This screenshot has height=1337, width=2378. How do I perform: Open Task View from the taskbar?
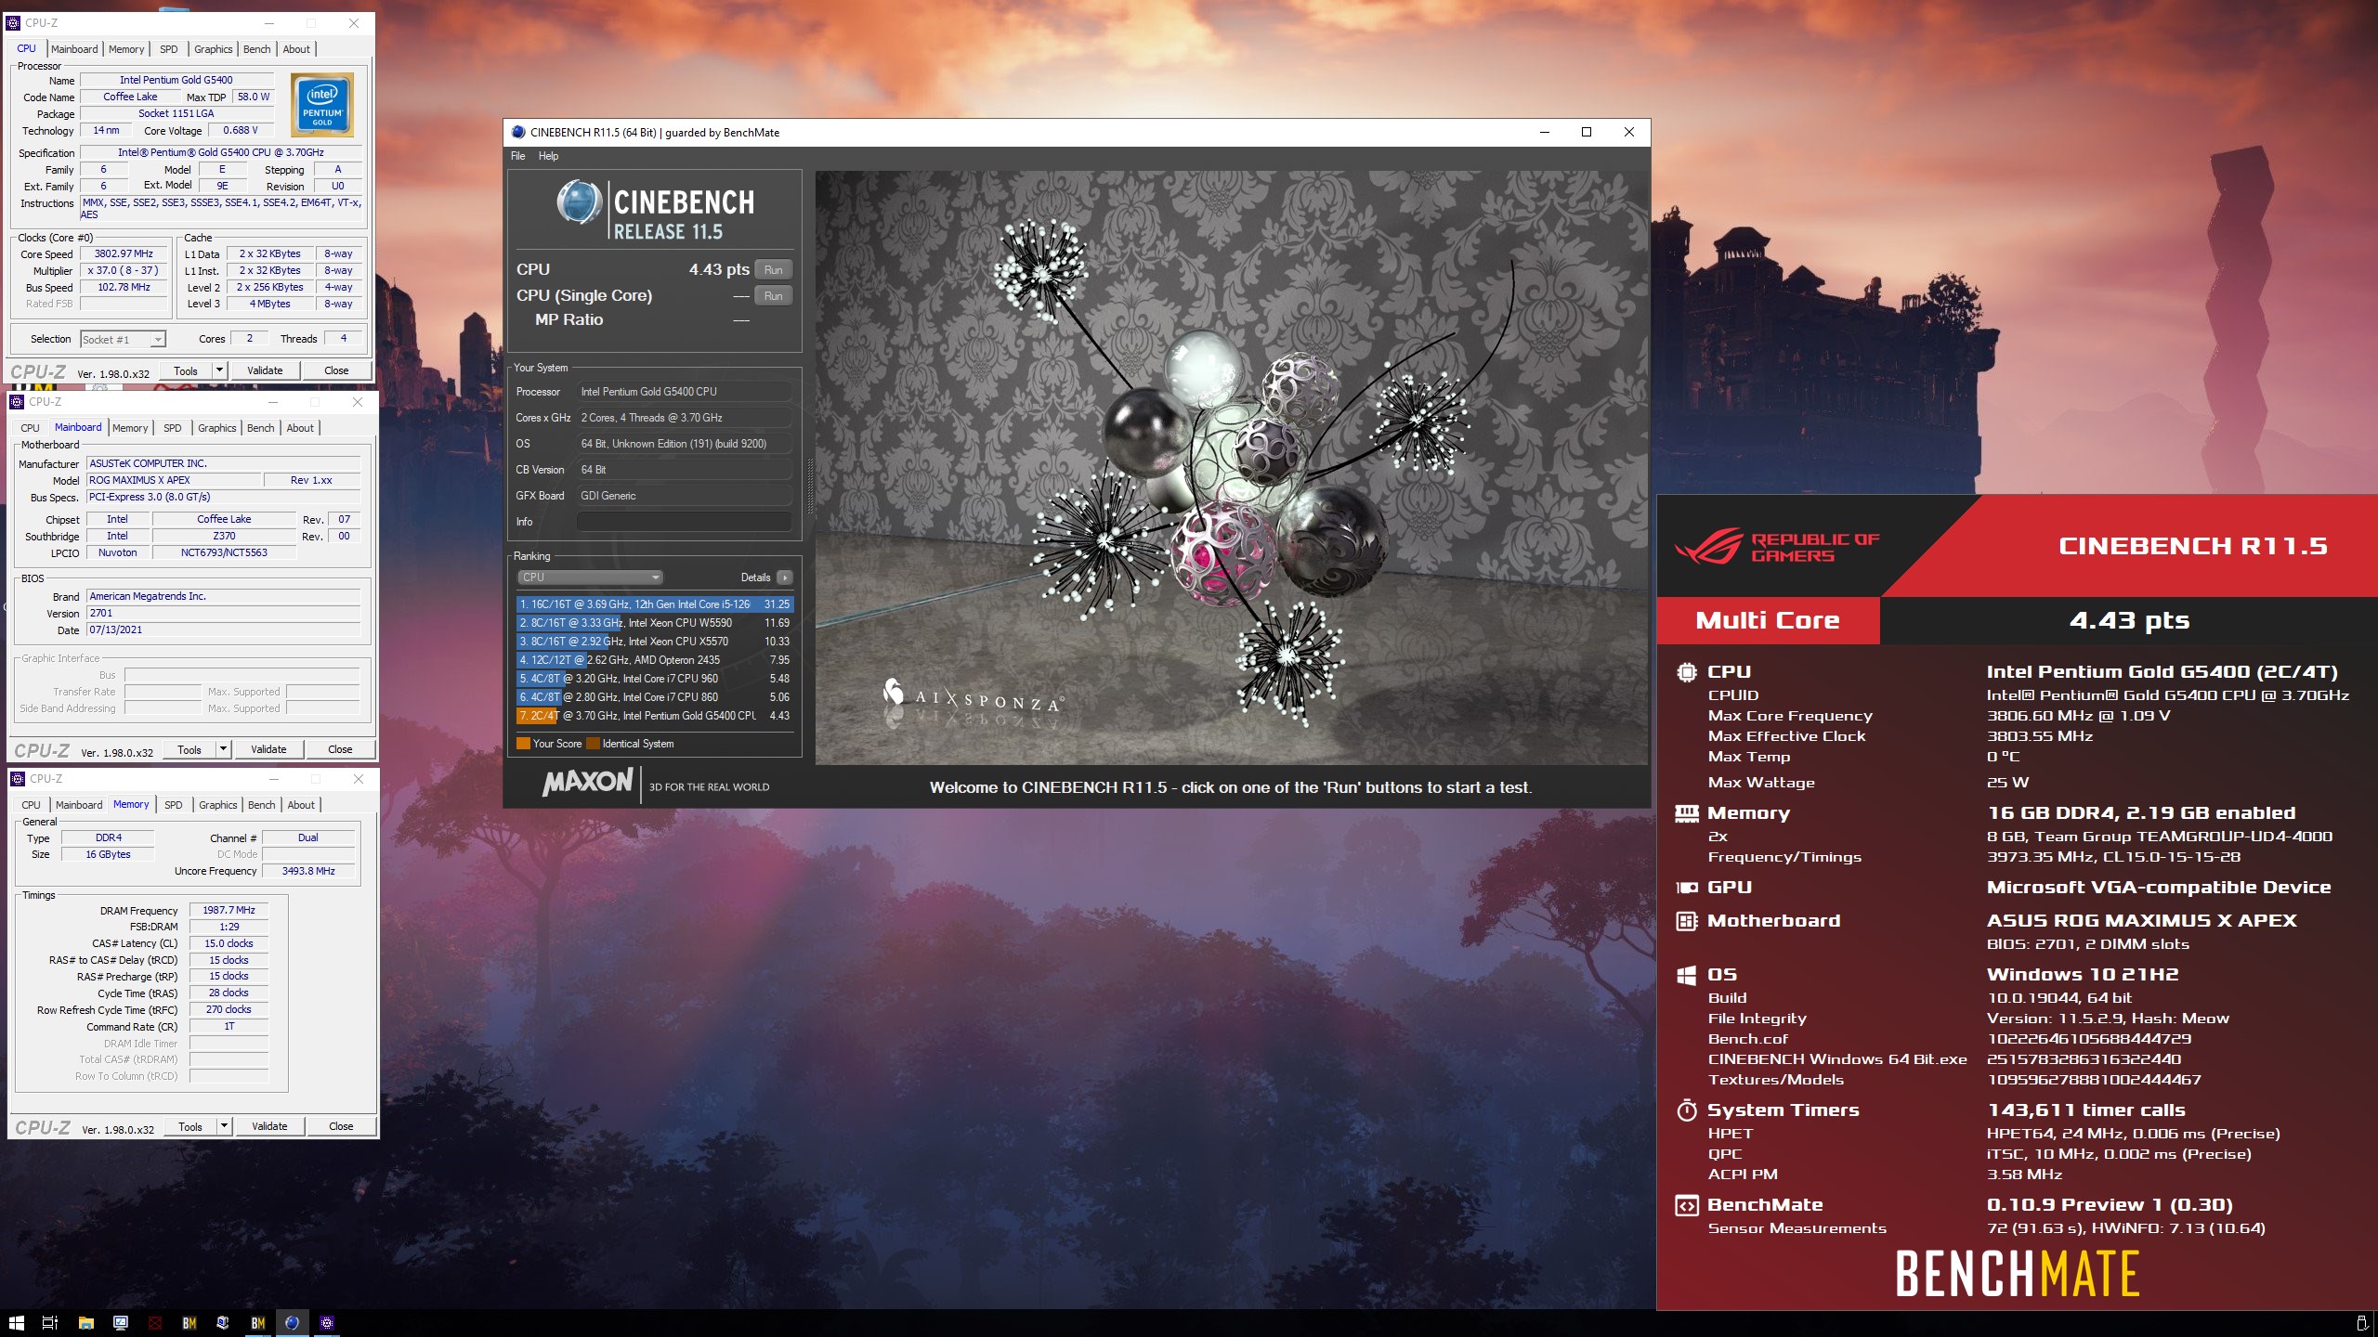[x=50, y=1322]
